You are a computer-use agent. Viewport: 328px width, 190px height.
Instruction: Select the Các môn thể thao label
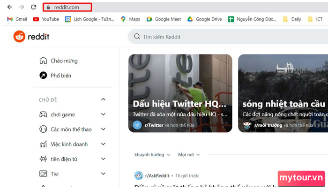(x=71, y=129)
